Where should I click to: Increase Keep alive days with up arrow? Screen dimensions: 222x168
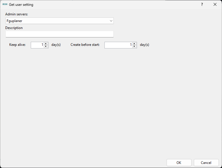(46, 44)
